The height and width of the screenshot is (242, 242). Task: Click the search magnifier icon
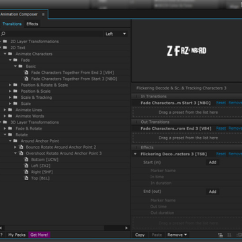click(x=3, y=34)
